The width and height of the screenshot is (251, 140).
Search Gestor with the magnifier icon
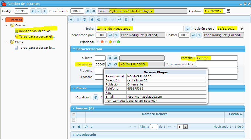[x=193, y=35]
